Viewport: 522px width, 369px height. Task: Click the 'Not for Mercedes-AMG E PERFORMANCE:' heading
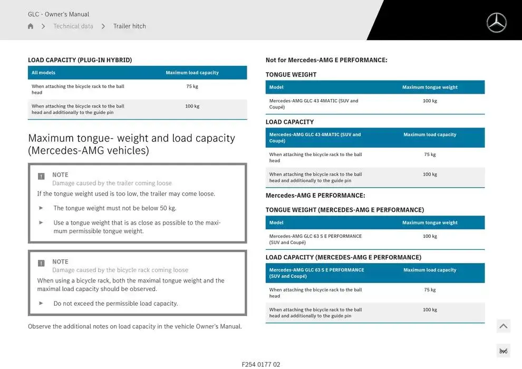pyautogui.click(x=326, y=60)
